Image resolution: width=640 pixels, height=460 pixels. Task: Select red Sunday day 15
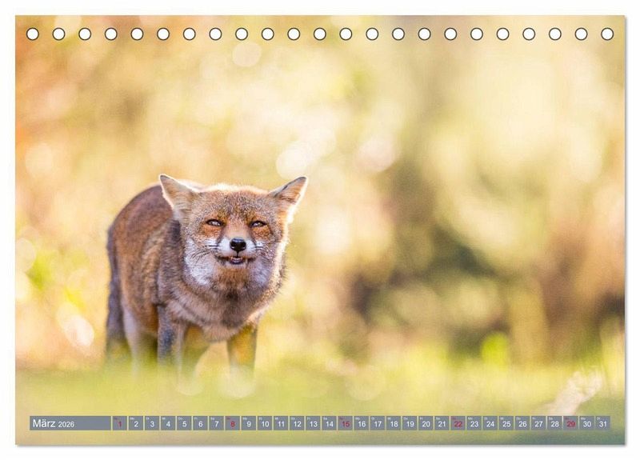point(346,423)
